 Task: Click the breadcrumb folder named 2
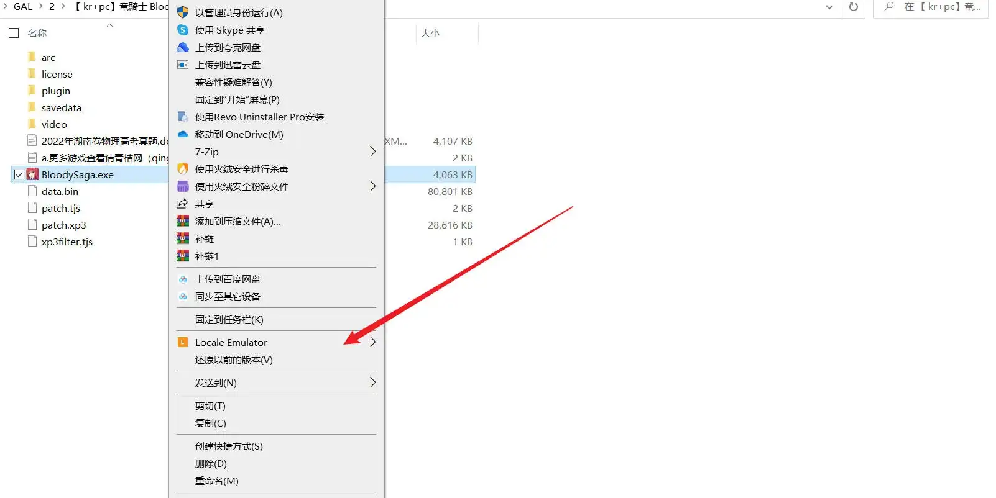(x=52, y=6)
